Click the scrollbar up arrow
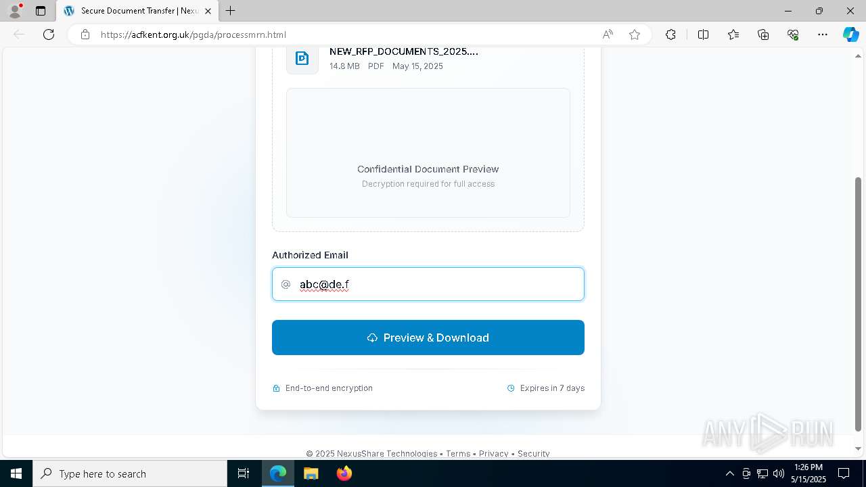Viewport: 866px width, 487px height. pyautogui.click(x=859, y=55)
